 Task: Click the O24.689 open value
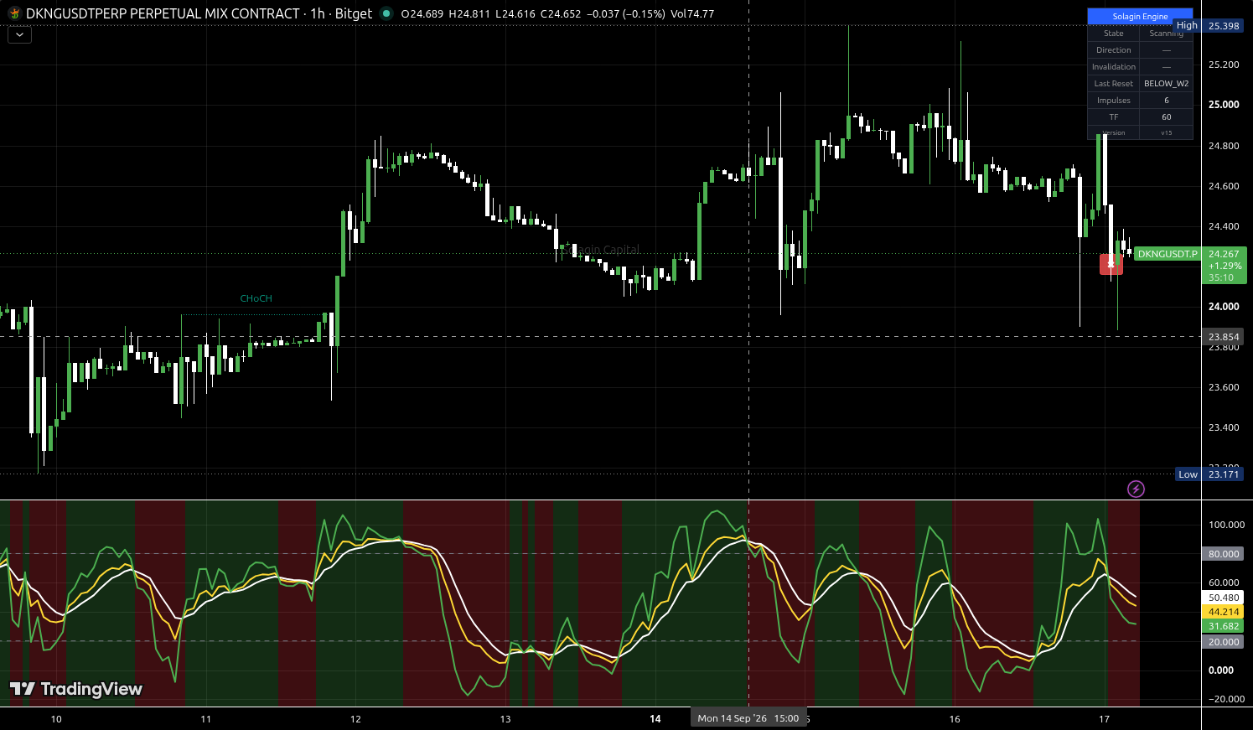point(422,13)
